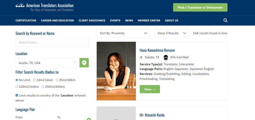Click the green location pin button

click(x=84, y=63)
